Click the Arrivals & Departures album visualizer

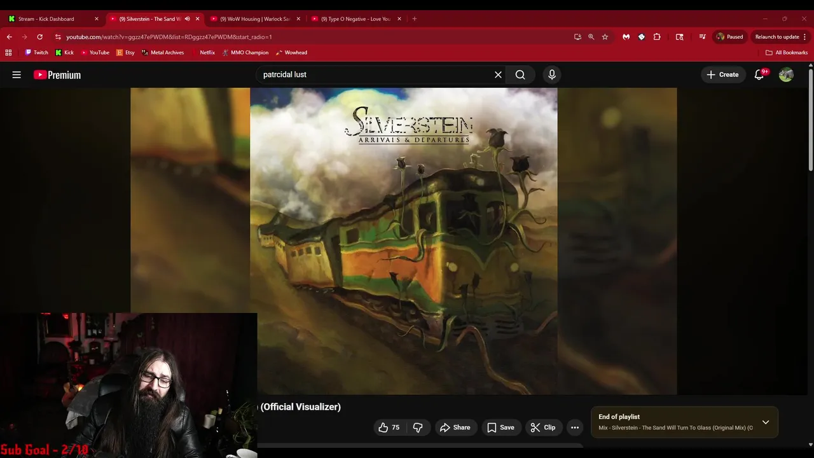click(x=404, y=241)
